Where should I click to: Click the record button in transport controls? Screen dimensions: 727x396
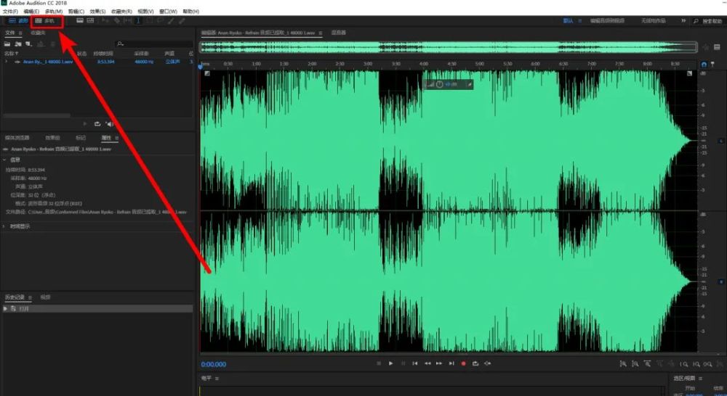[x=463, y=363]
